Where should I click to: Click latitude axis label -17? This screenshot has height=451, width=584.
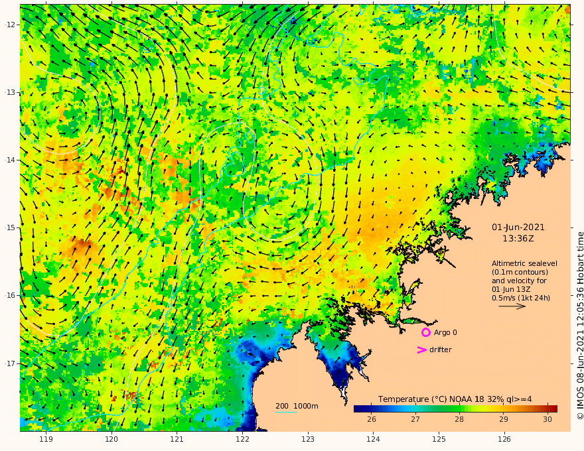coord(9,363)
